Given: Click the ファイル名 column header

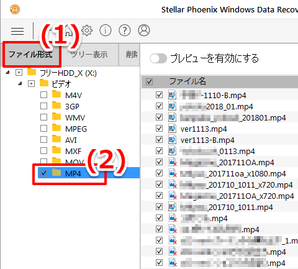Looking at the screenshot, I should click(x=187, y=81).
